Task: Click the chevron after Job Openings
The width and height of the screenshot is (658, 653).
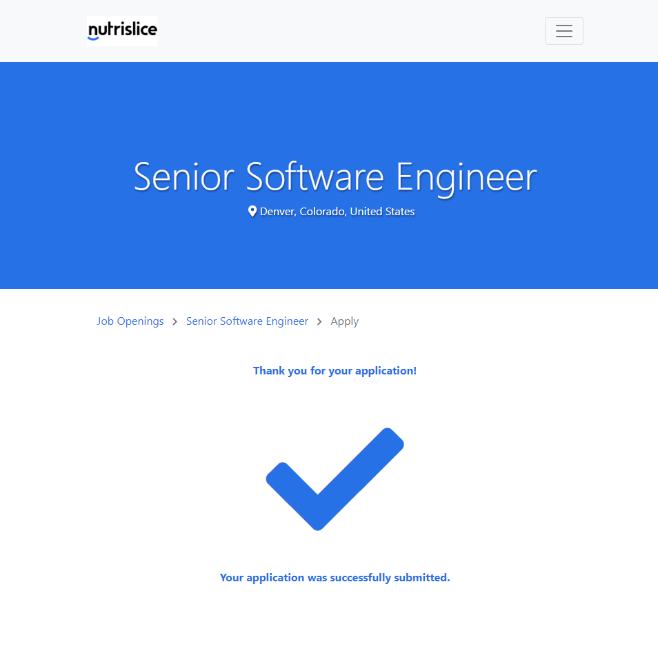Action: pyautogui.click(x=175, y=321)
